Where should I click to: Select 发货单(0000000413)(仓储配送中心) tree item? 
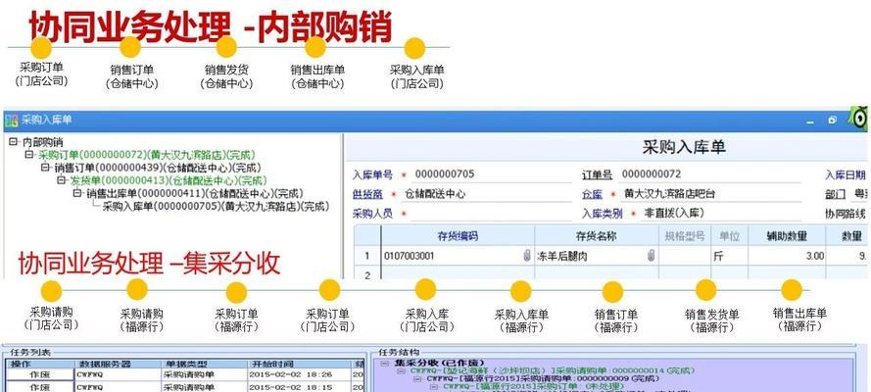click(169, 180)
